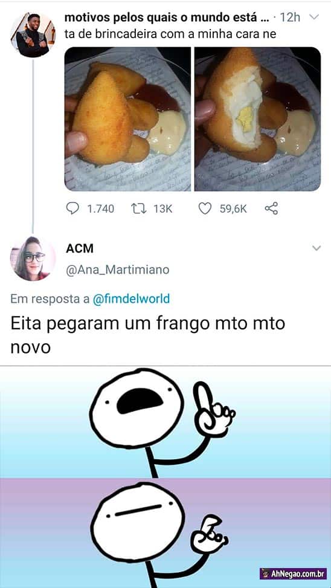Open the @Ana_Martimiano handle
Viewport: 331px width, 588px height.
pyautogui.click(x=117, y=270)
